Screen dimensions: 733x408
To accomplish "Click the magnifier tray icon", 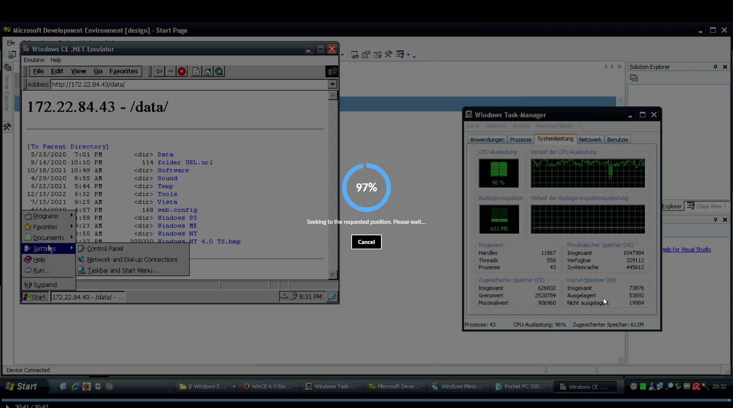I will pyautogui.click(x=669, y=387).
